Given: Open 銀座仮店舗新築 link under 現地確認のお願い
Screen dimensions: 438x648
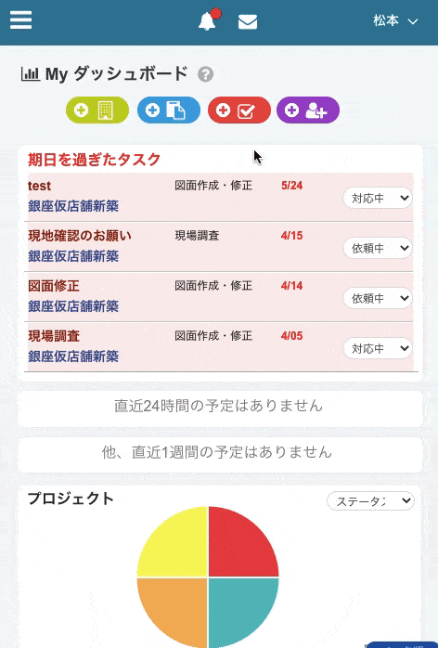Looking at the screenshot, I should pos(73,256).
